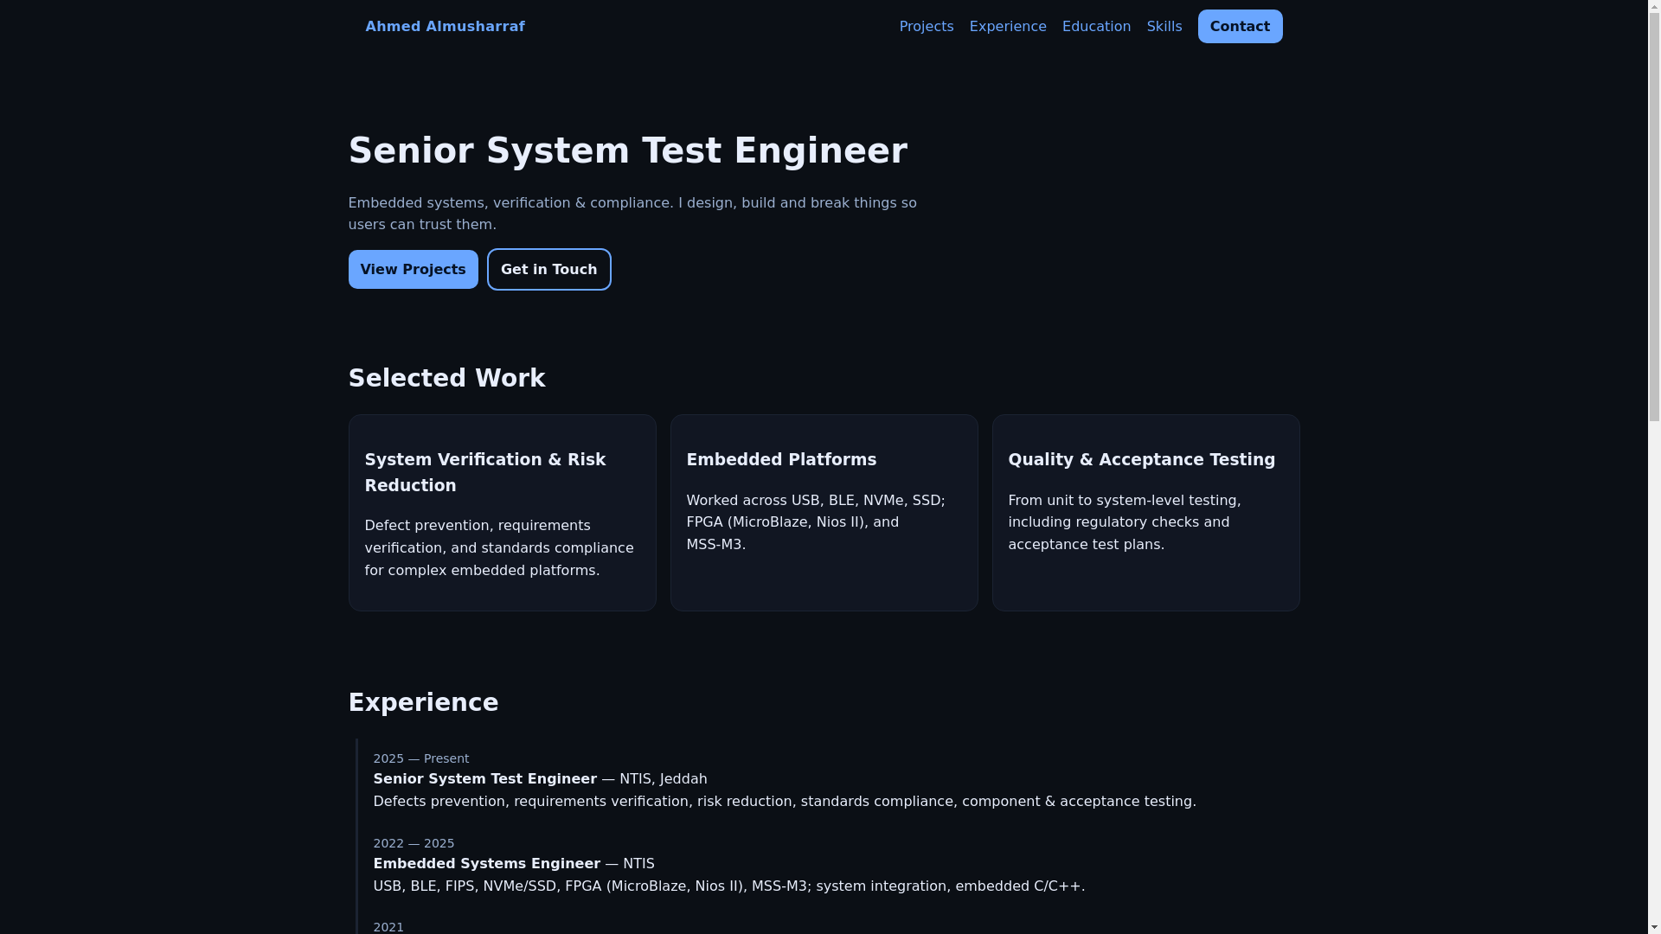This screenshot has height=934, width=1661.
Task: Click the 'Embedded systems, verification & compliance' tagline
Action: pos(632,214)
